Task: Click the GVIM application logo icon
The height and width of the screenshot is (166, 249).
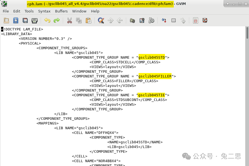Action: click(x=4, y=4)
